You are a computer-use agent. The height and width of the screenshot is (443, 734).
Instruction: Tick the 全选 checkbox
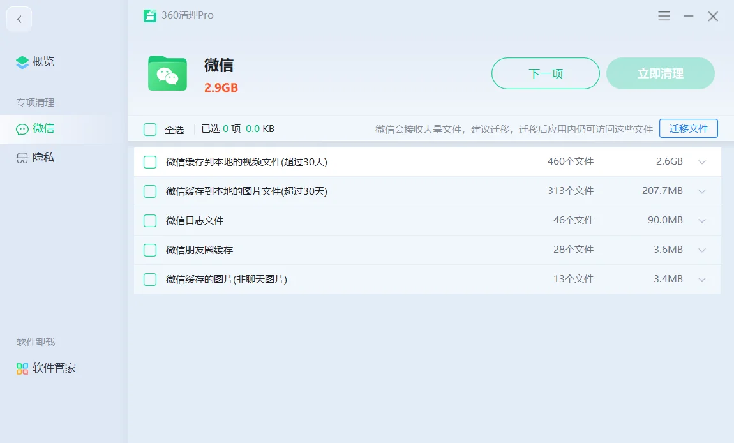150,129
